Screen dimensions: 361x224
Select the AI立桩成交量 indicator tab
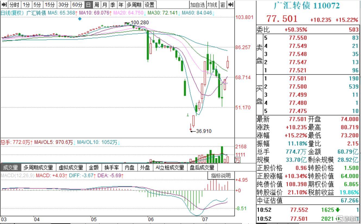[170, 168]
